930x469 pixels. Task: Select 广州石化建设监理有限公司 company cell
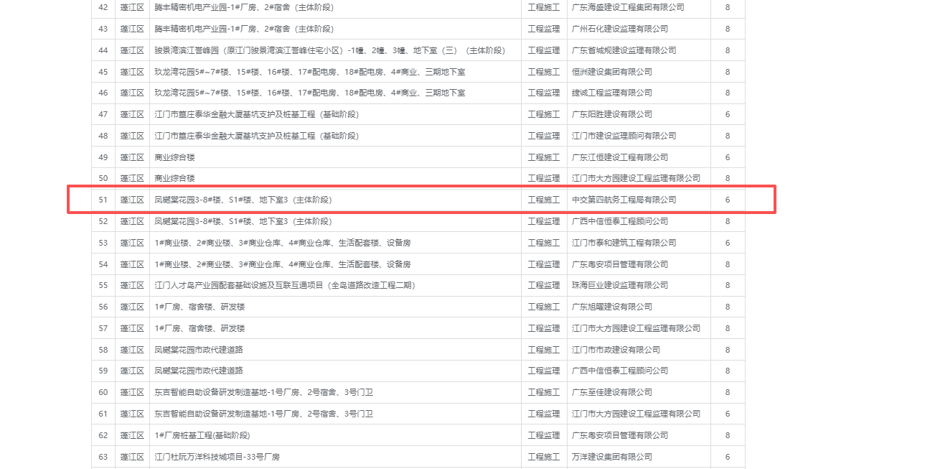pyautogui.click(x=619, y=29)
